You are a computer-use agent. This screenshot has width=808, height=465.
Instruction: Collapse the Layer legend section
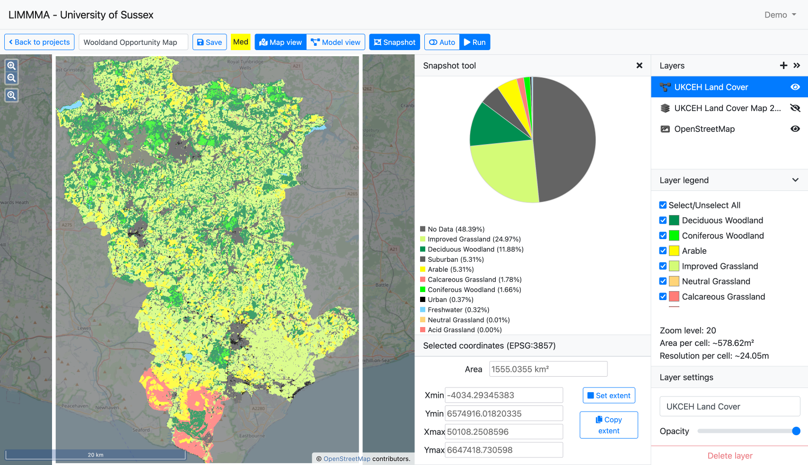click(x=795, y=180)
